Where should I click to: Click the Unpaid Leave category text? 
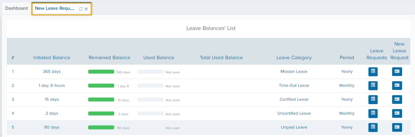(294, 127)
